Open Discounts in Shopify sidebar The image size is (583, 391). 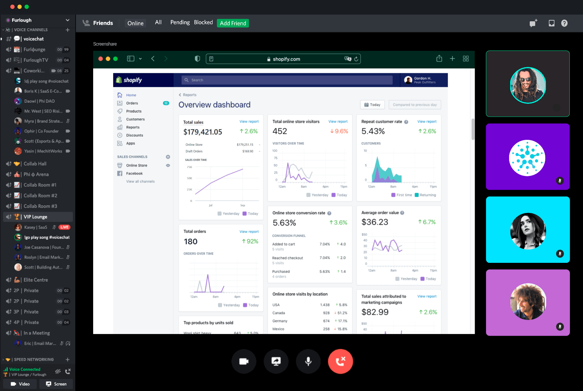(x=134, y=135)
